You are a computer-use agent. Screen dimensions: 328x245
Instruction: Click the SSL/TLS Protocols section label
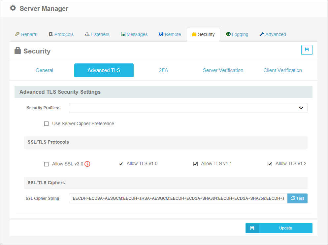point(48,142)
